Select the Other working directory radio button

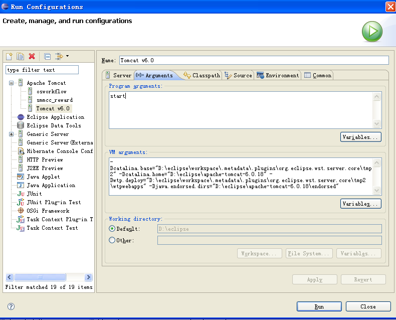pyautogui.click(x=112, y=240)
